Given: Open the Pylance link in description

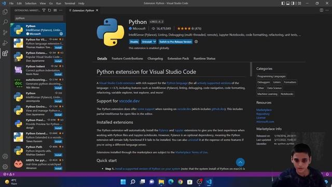Looking at the screenshot, I should point(163,130).
